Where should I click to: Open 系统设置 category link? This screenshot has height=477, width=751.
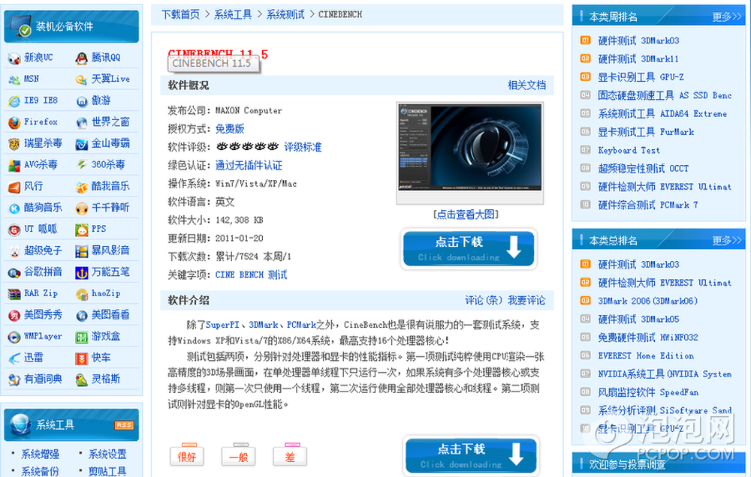click(107, 454)
